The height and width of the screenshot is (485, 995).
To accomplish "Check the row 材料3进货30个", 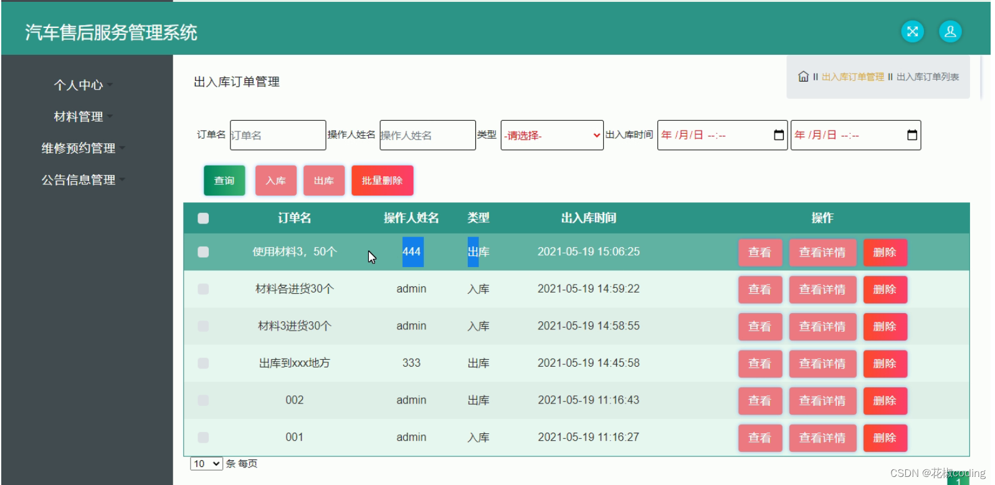I will (203, 326).
